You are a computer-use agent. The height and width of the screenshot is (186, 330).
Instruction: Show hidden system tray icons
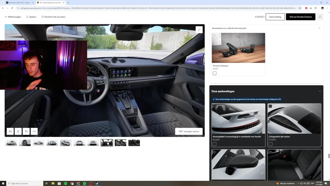click(x=299, y=183)
